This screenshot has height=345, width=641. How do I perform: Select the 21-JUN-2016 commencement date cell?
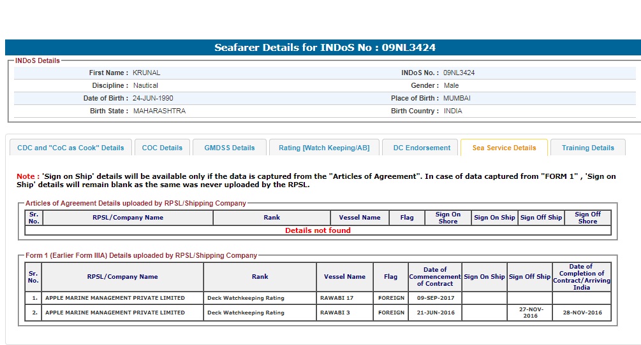435,313
